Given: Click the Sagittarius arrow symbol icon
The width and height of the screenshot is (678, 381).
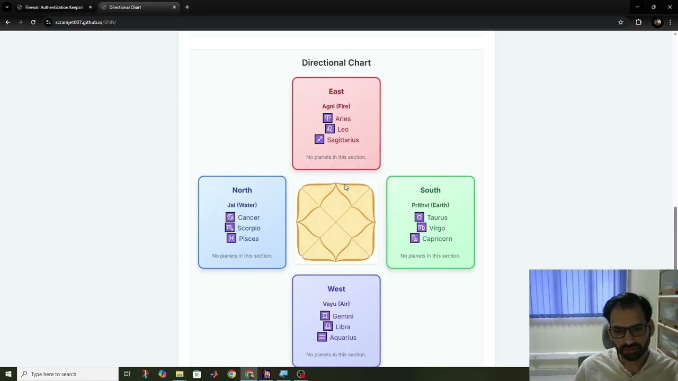Looking at the screenshot, I should point(319,140).
